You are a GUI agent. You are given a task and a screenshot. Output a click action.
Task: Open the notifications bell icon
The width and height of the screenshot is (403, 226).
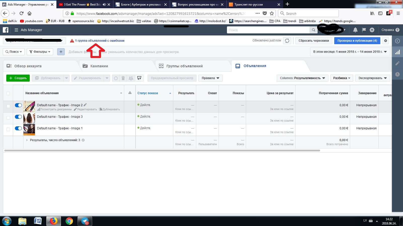355,30
